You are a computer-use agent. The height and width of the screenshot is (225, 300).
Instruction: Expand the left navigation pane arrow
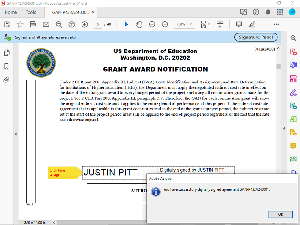(16, 134)
